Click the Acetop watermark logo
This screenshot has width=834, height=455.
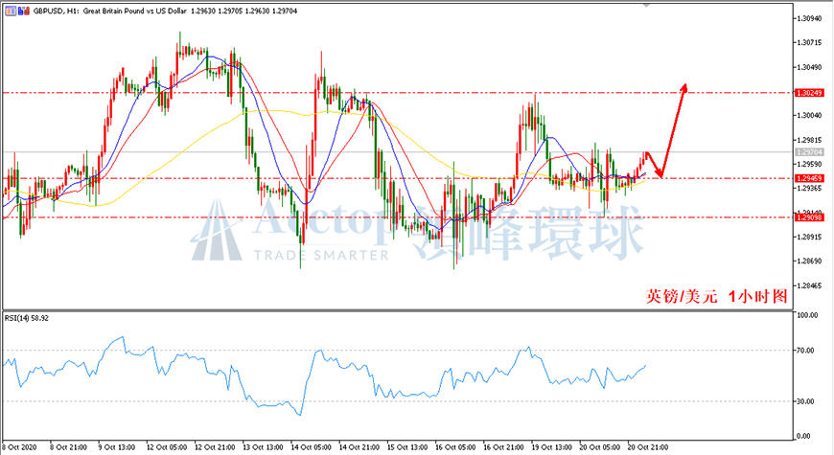coord(217,231)
